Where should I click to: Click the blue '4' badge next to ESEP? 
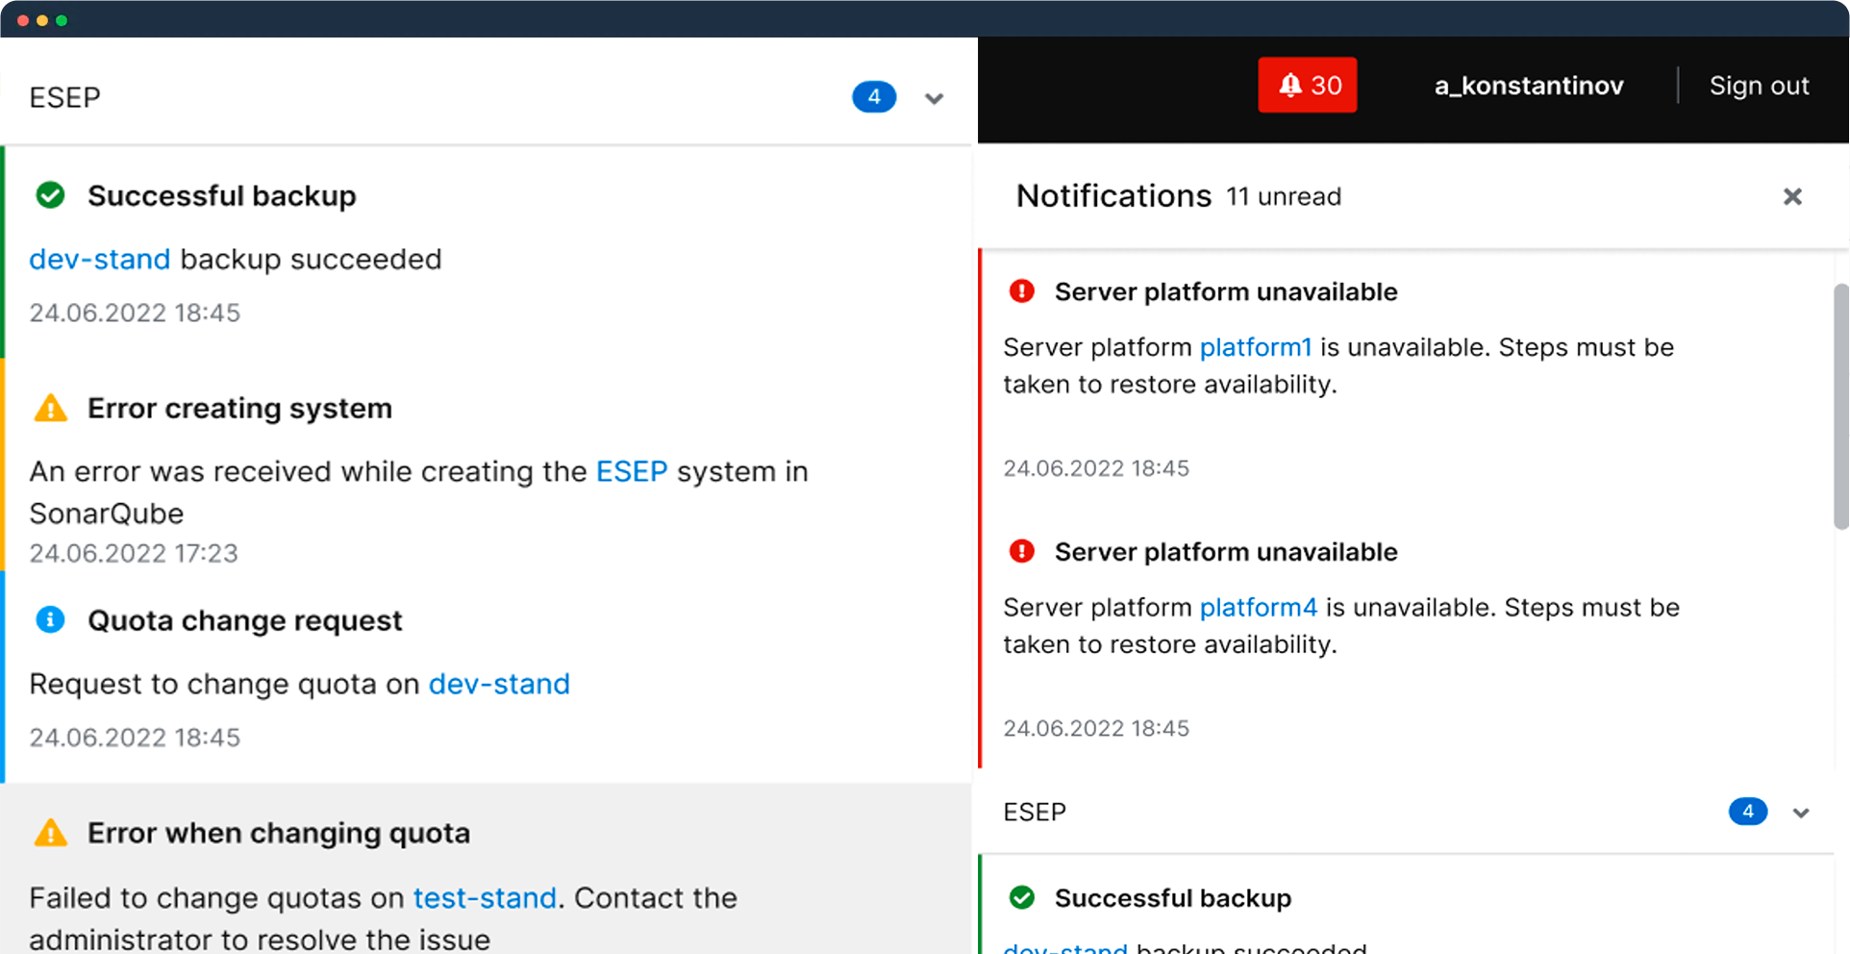873,97
